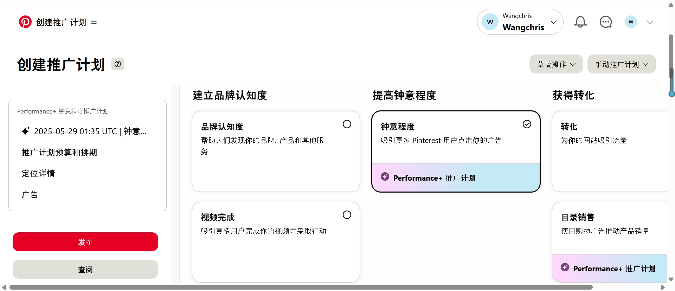Click the horizontal scrollbar at bottom
The height and width of the screenshot is (291, 675).
click(x=301, y=287)
